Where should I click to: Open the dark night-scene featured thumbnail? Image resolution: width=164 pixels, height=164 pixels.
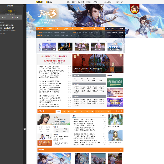[65, 46]
